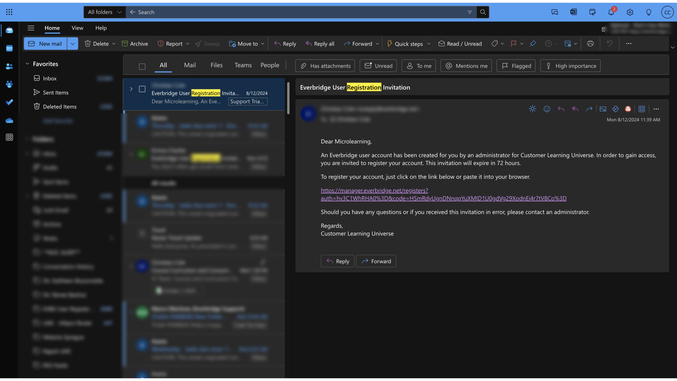Click the search magnifier button

point(483,12)
